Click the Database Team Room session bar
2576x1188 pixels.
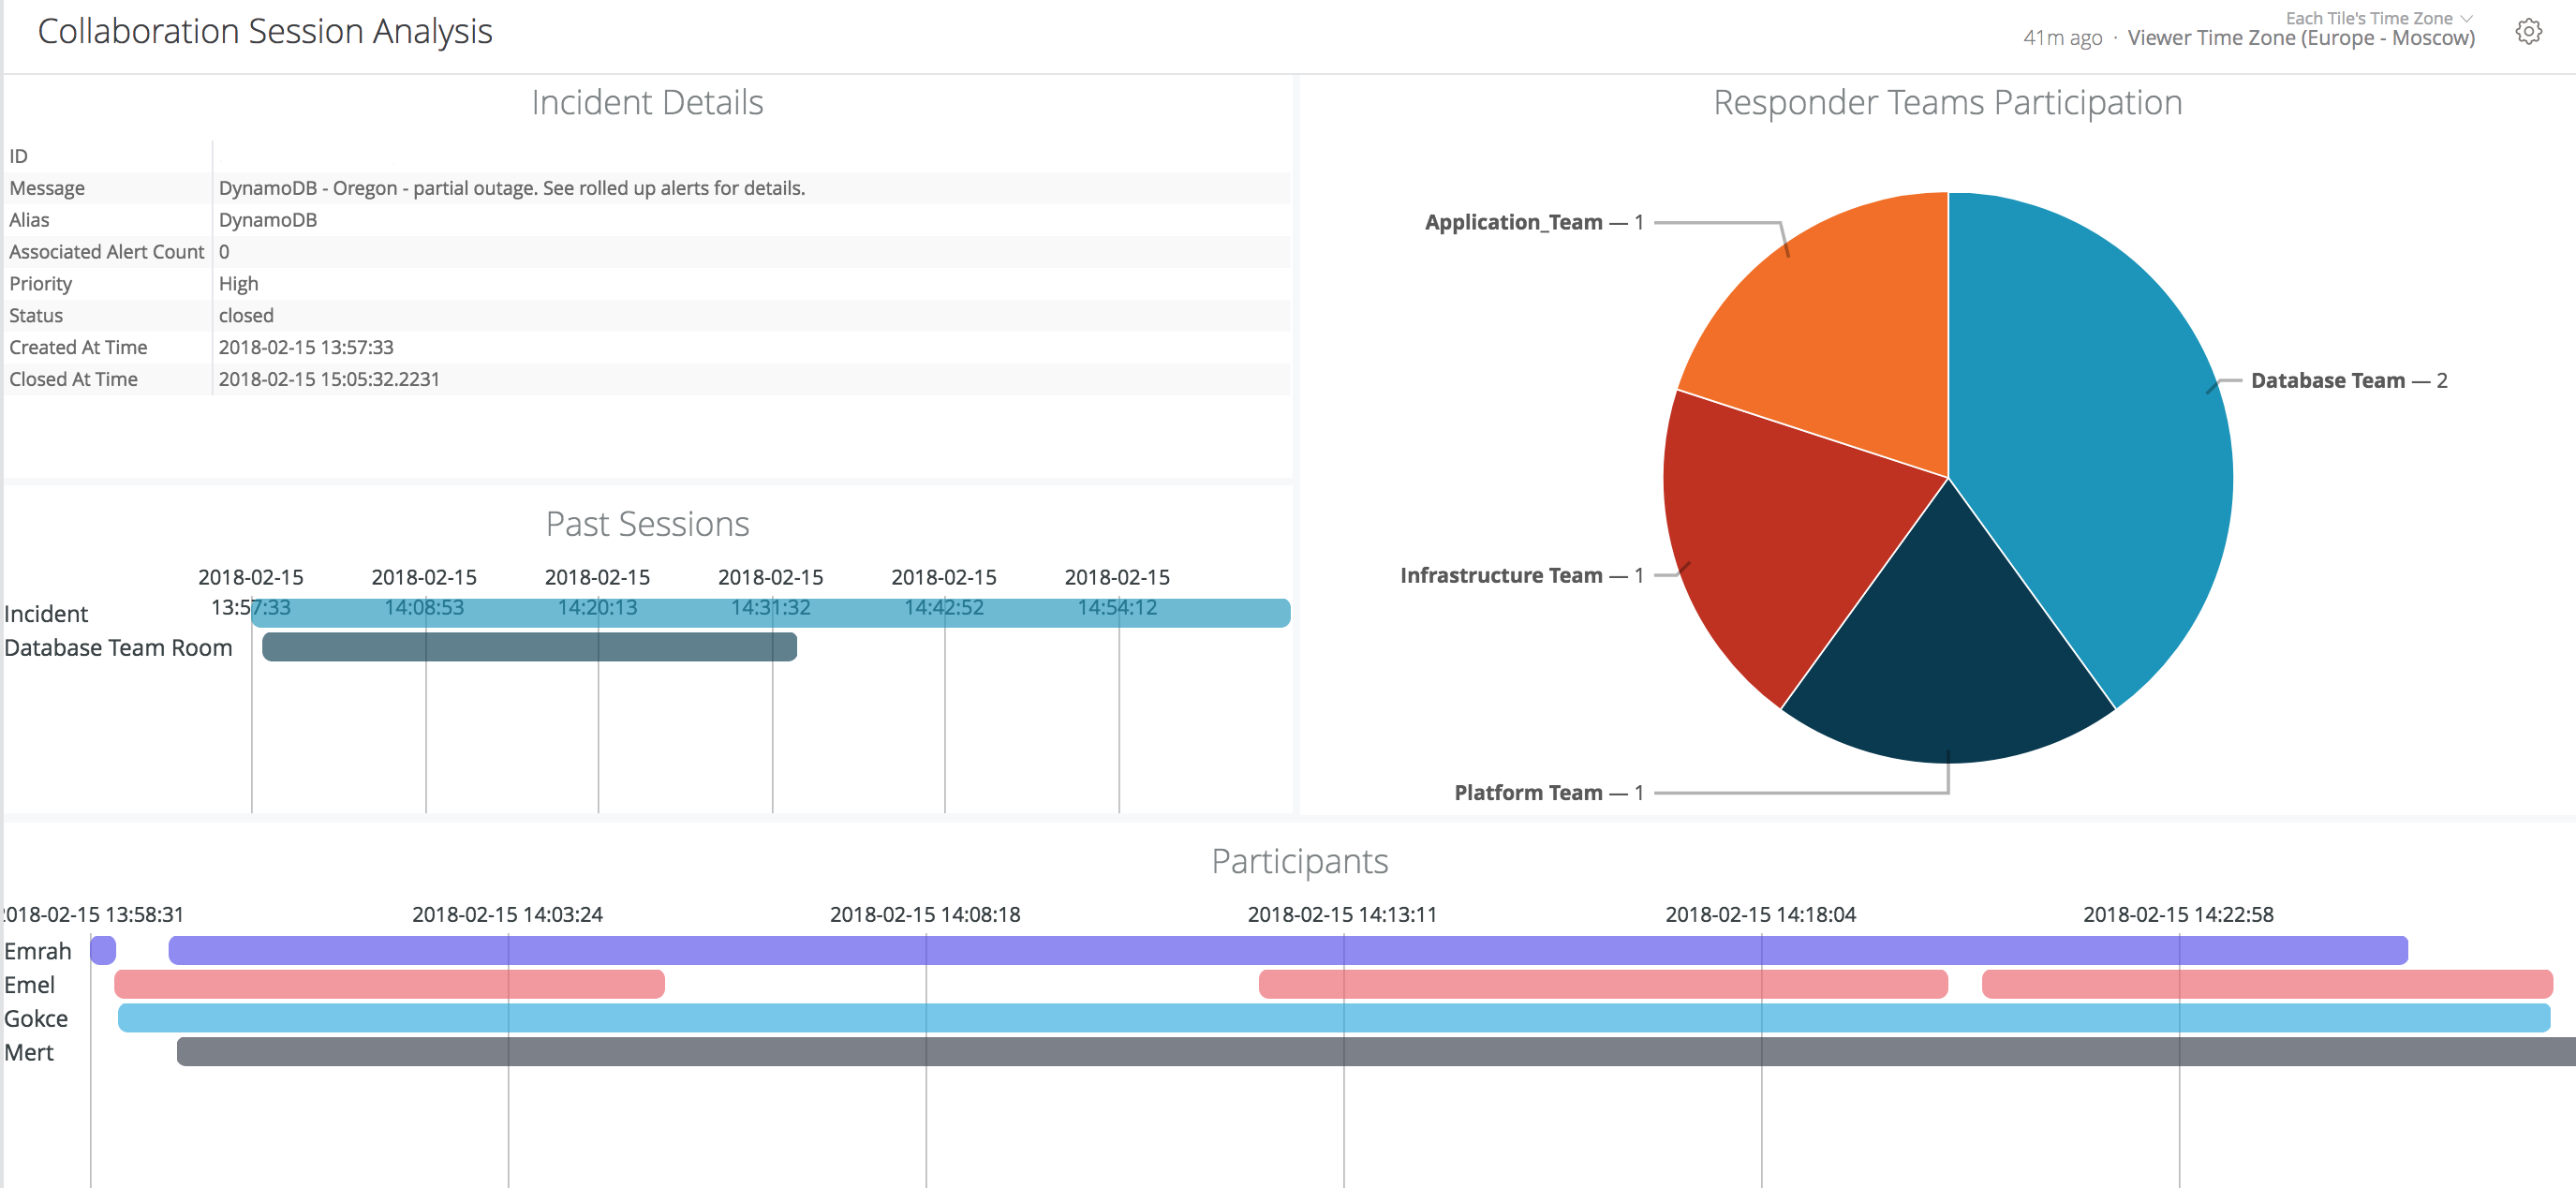click(529, 647)
